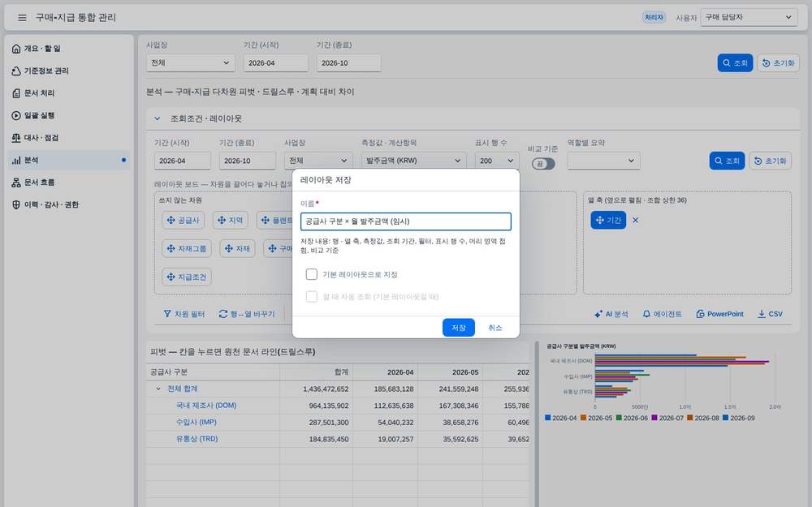812x507 pixels.
Task: Open 문서 처리 sidebar item
Action: (69, 93)
